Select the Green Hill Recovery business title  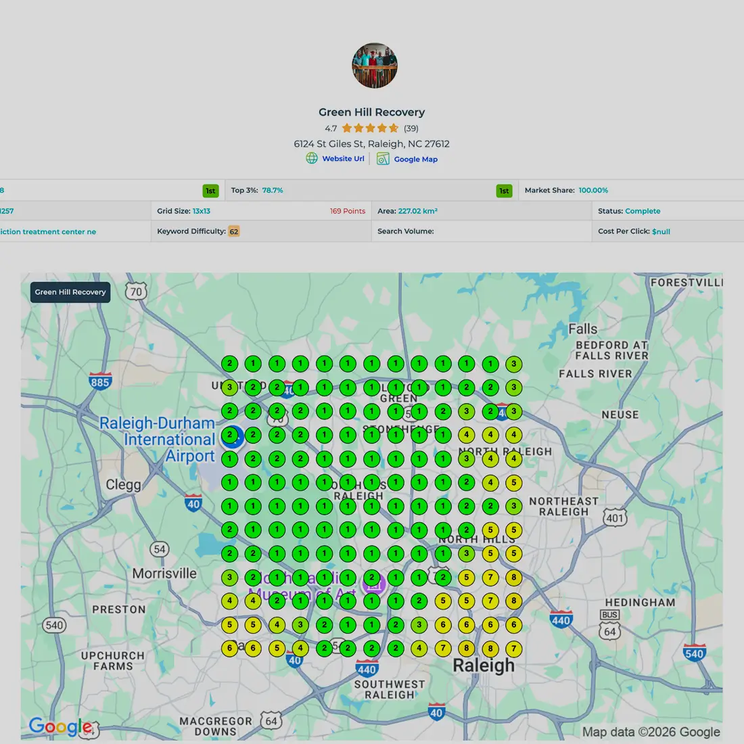[371, 112]
